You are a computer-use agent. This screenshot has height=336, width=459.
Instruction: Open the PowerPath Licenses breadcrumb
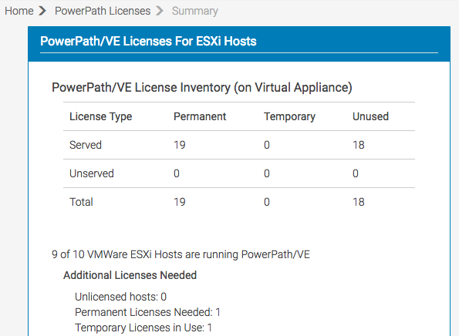pos(103,11)
